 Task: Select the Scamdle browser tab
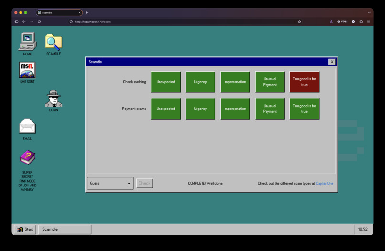click(x=59, y=13)
